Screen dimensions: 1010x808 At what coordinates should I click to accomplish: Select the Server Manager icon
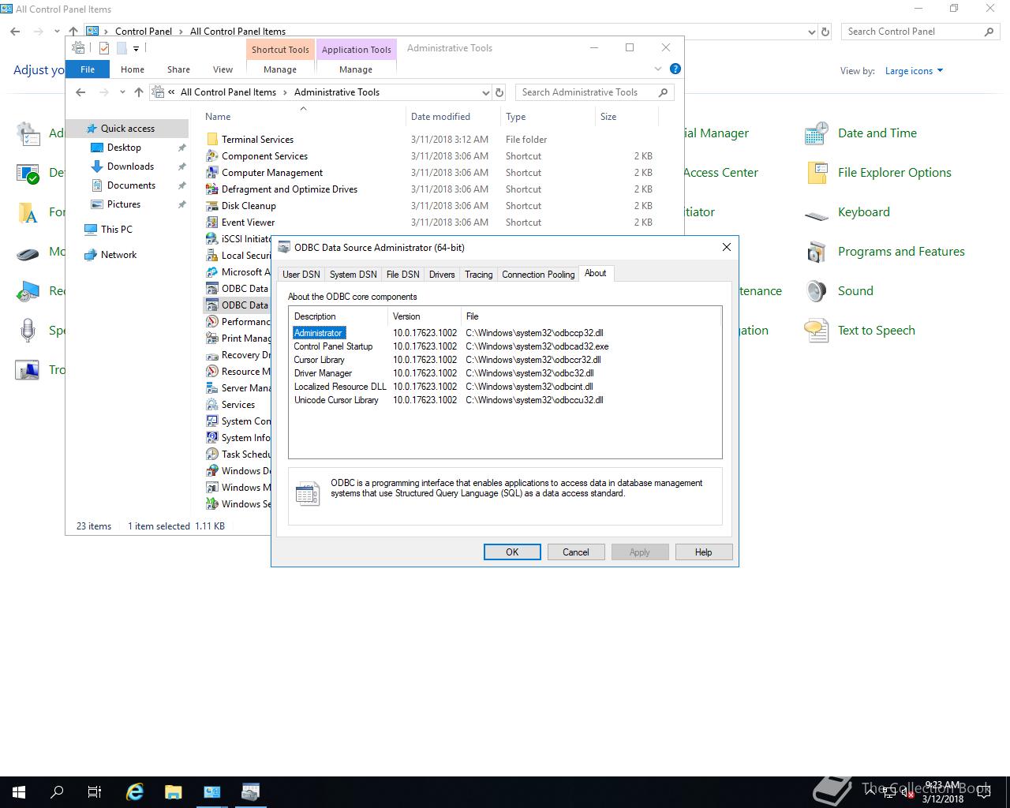click(211, 388)
